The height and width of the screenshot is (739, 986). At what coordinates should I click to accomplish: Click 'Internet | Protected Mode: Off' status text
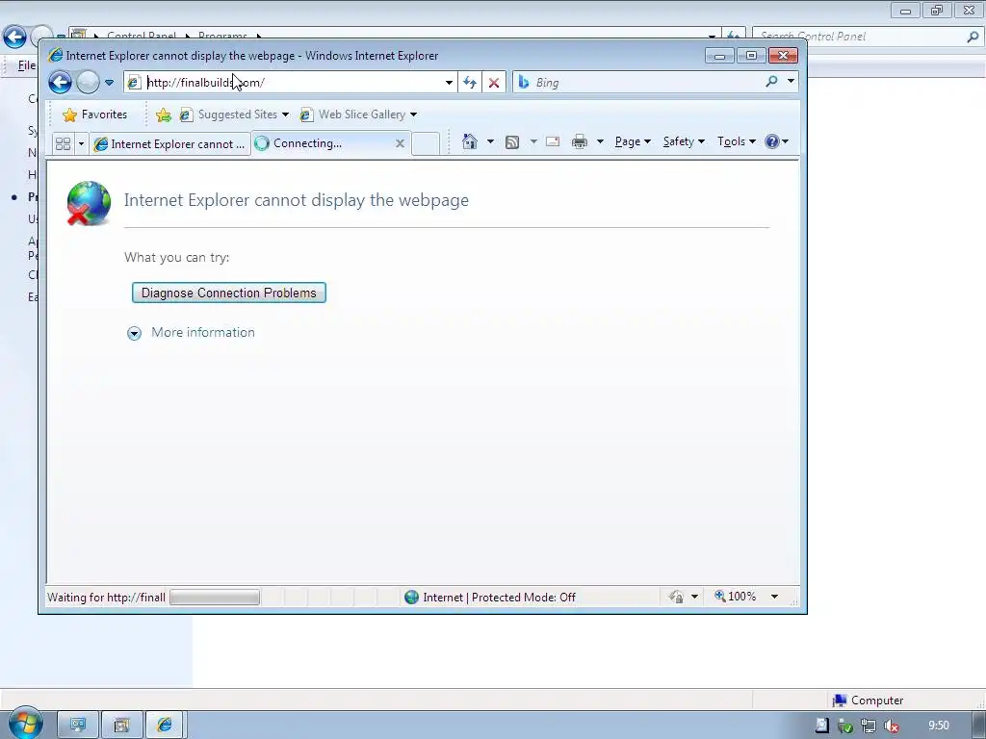[500, 597]
